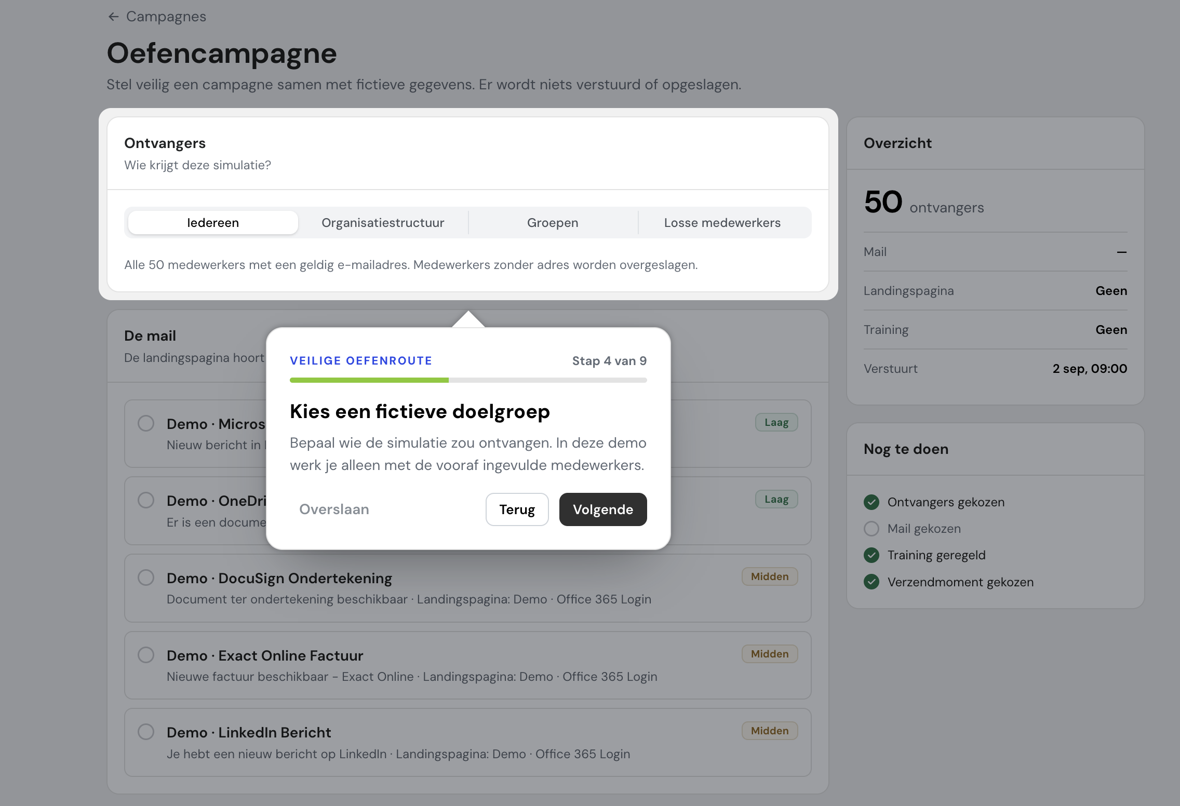Switch to the Losse medewerkers tab
1180x806 pixels.
pyautogui.click(x=722, y=223)
